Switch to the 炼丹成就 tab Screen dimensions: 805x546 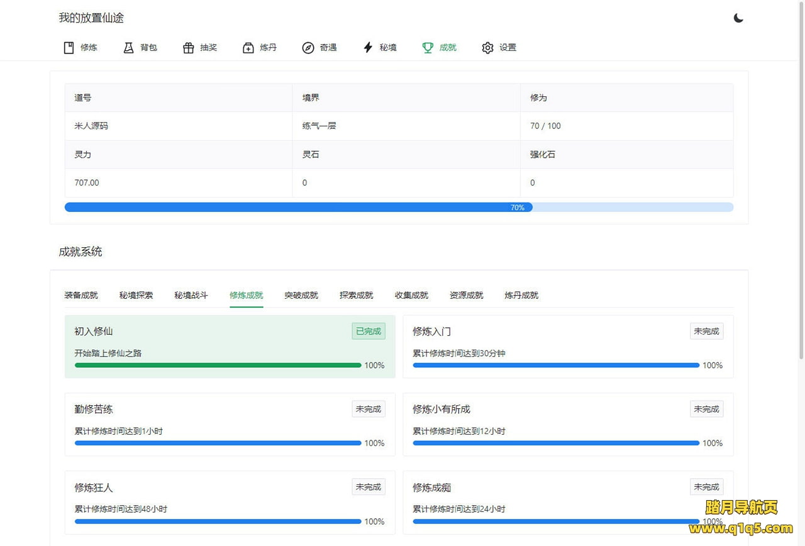521,295
